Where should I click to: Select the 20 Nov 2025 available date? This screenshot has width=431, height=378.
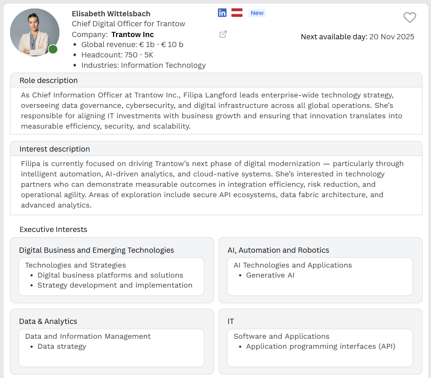point(392,37)
